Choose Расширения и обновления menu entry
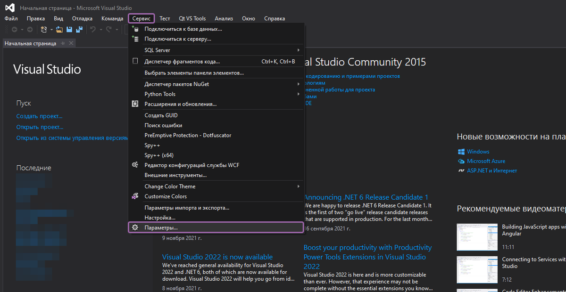This screenshot has height=292, width=566. click(x=180, y=104)
